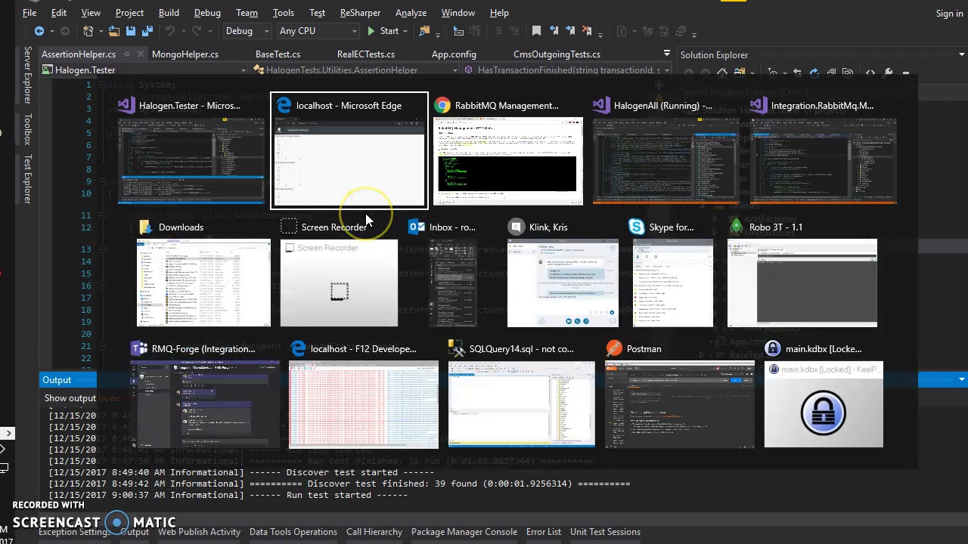This screenshot has width=968, height=544.
Task: Switch to the MongoHelper.cs tab
Action: [185, 54]
